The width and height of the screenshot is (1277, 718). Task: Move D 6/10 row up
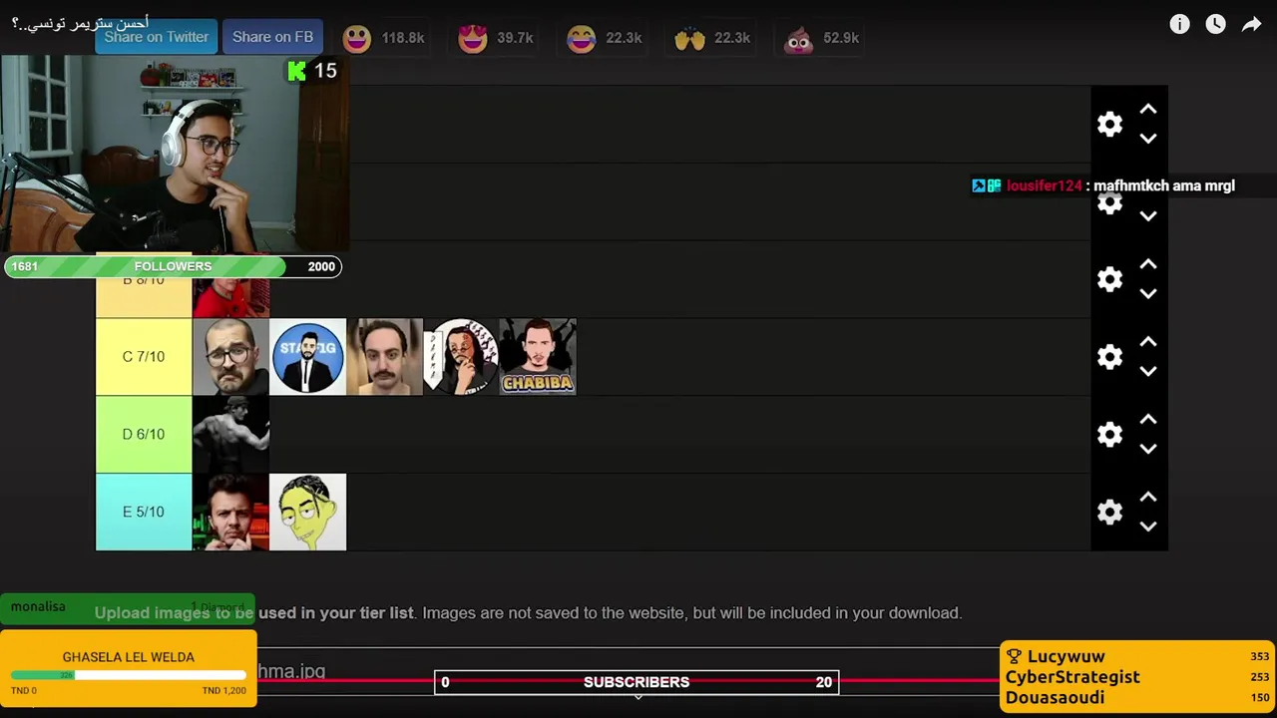1148,420
